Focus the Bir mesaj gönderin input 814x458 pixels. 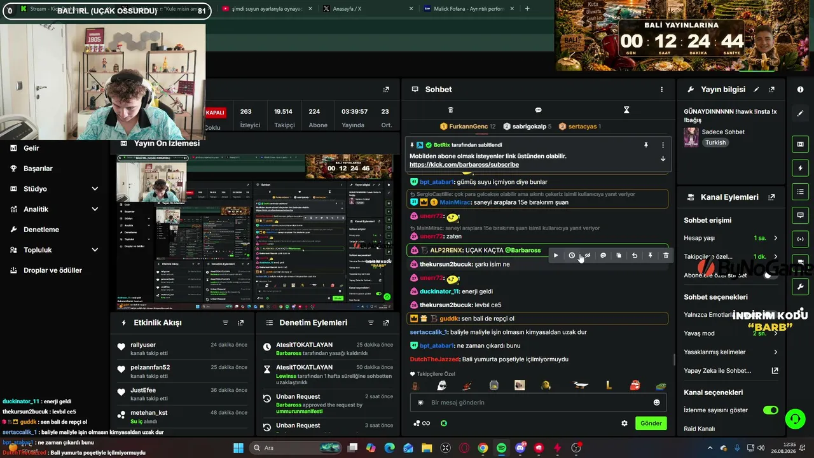[x=538, y=403]
